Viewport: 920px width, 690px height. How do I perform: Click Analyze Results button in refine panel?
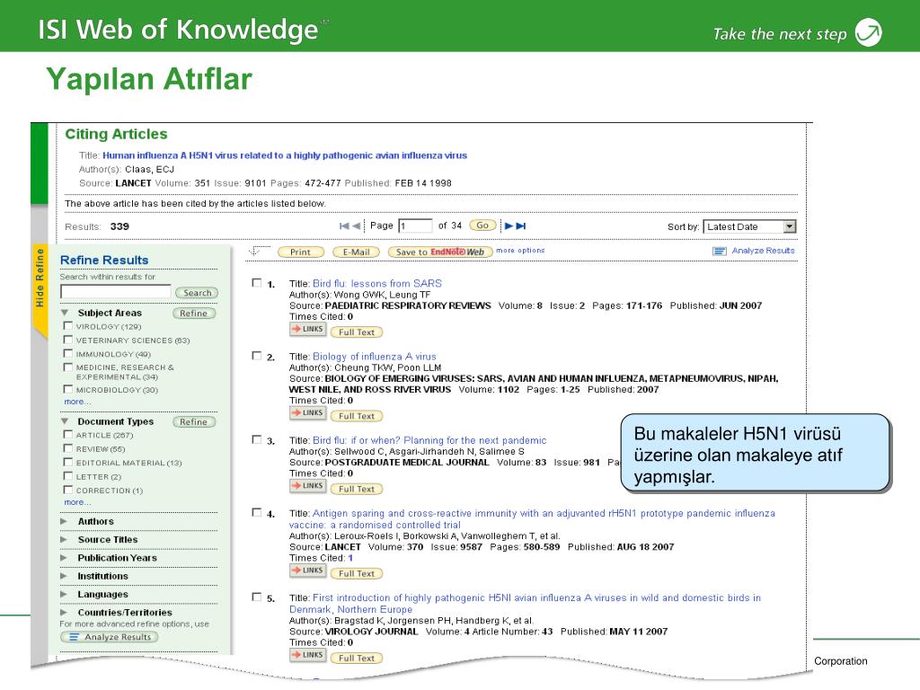pyautogui.click(x=109, y=637)
